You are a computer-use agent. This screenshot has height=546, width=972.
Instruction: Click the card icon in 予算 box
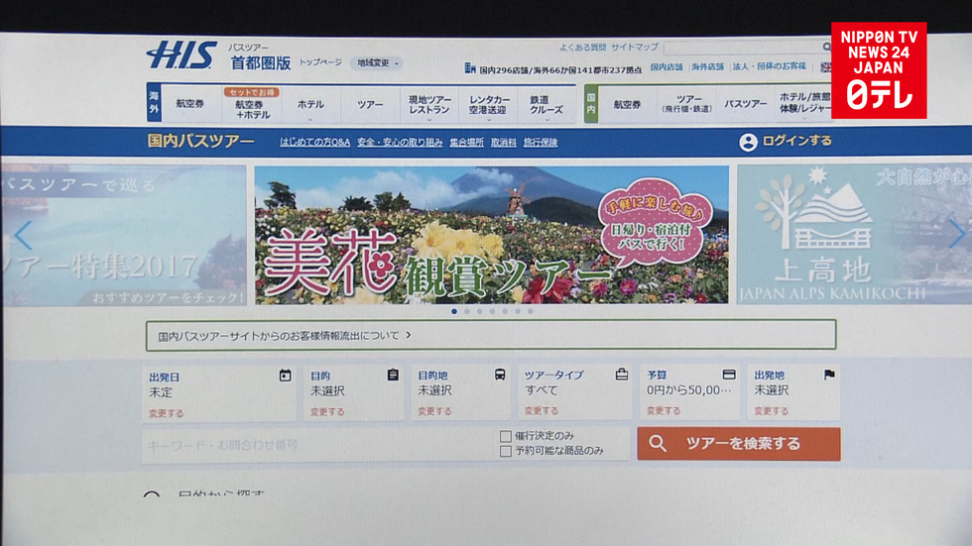[x=729, y=374]
